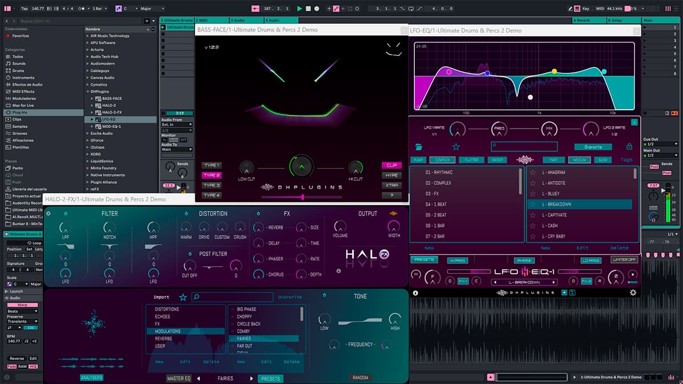Image resolution: width=683 pixels, height=384 pixels.
Task: Enable HYPE mode in BASS-FACE
Action: coord(392,175)
